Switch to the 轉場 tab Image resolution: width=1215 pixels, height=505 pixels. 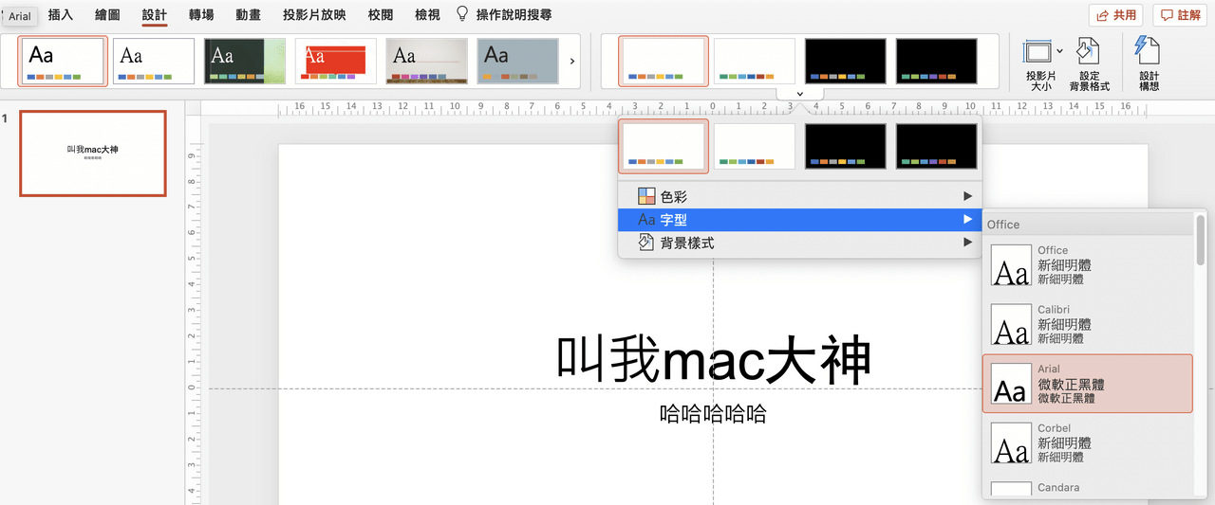(x=201, y=15)
